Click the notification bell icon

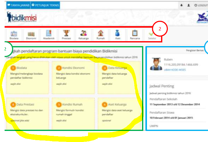(182, 5)
